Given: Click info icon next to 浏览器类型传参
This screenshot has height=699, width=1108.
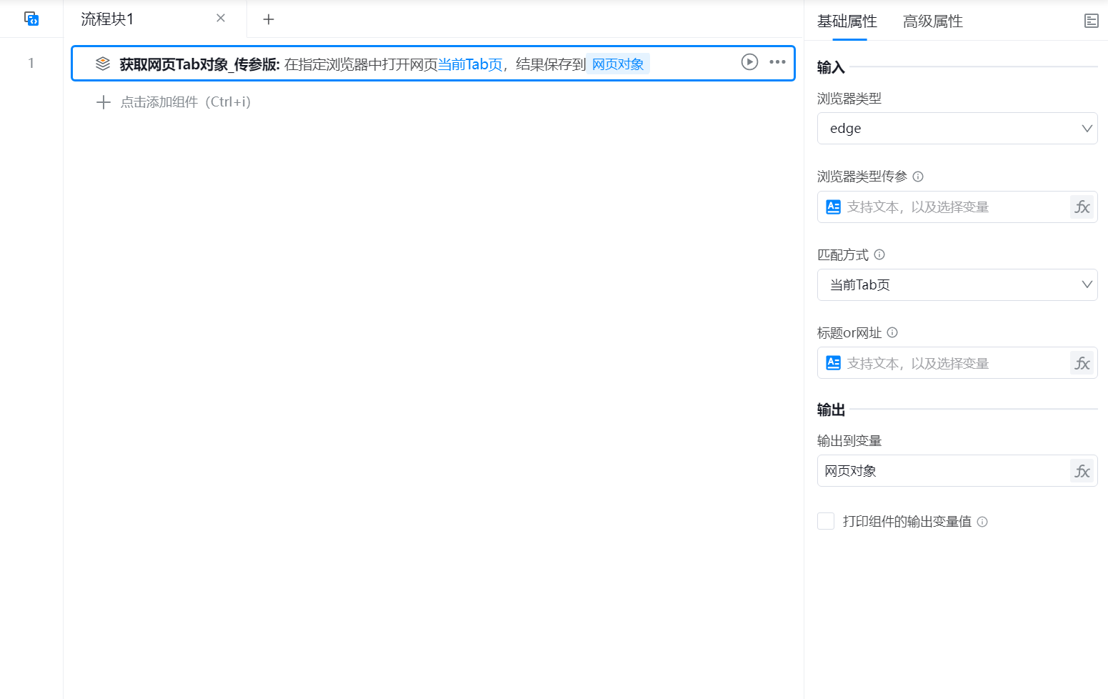Looking at the screenshot, I should point(918,177).
